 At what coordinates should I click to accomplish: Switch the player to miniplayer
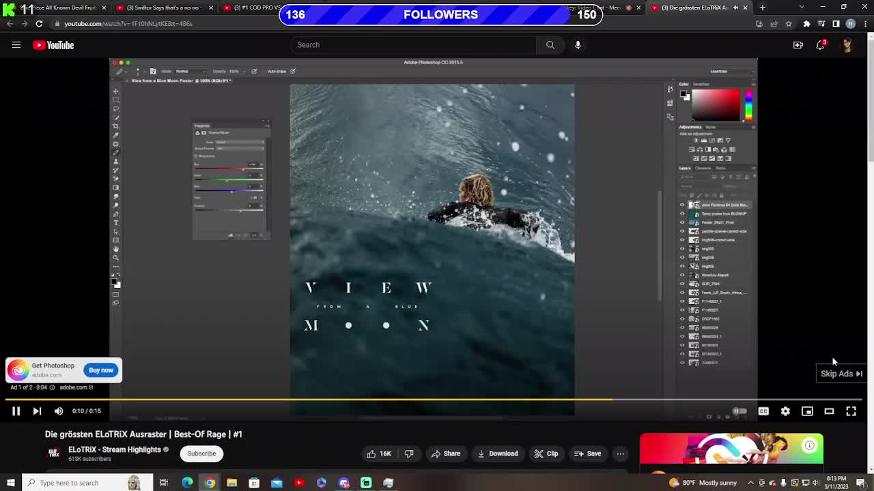[x=807, y=411]
